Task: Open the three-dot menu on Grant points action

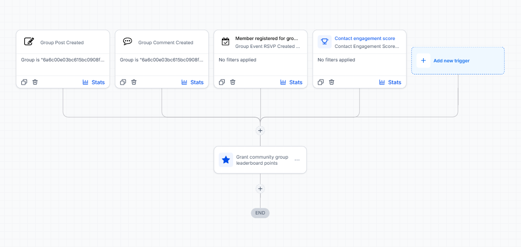Action: pos(297,160)
